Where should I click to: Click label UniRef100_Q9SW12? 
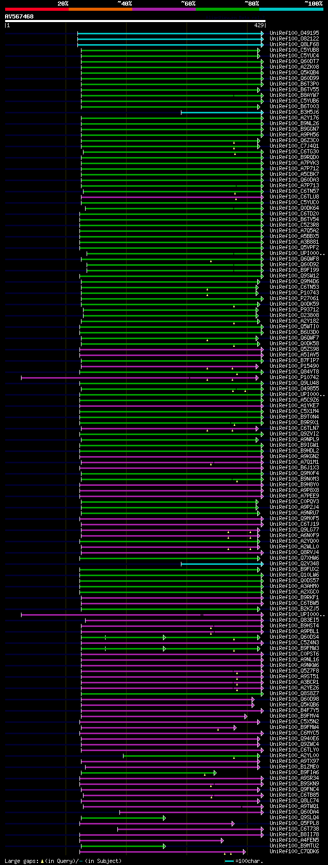pyautogui.click(x=294, y=276)
